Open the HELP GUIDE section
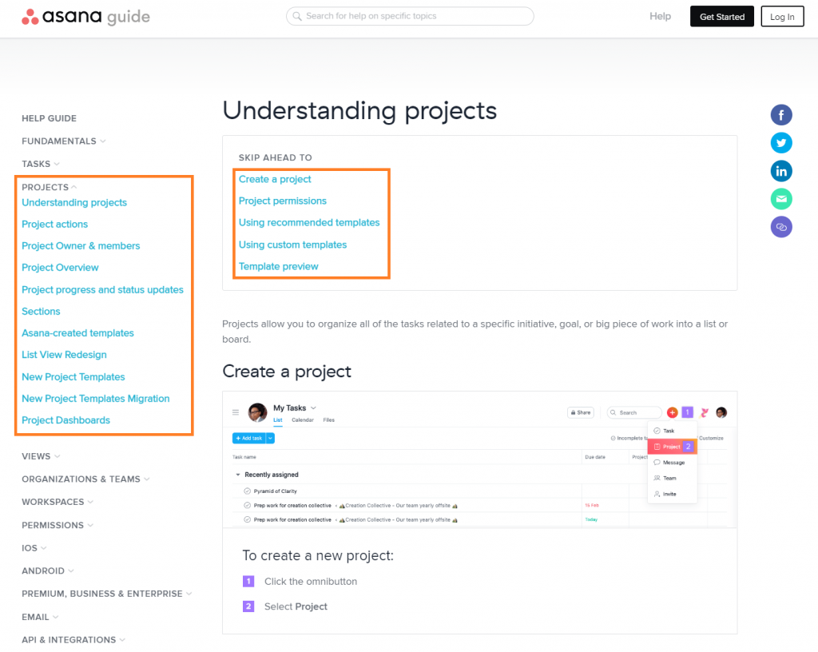Viewport: 818px width, 652px height. tap(49, 118)
